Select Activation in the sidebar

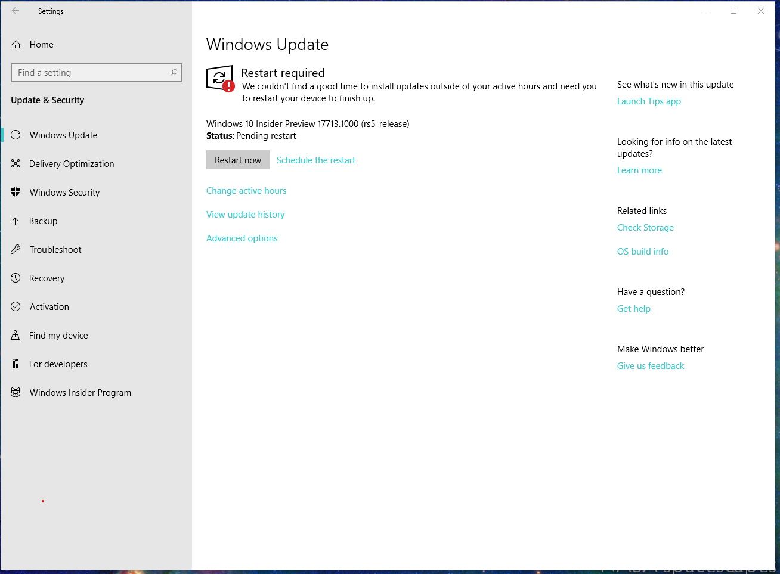[97, 307]
